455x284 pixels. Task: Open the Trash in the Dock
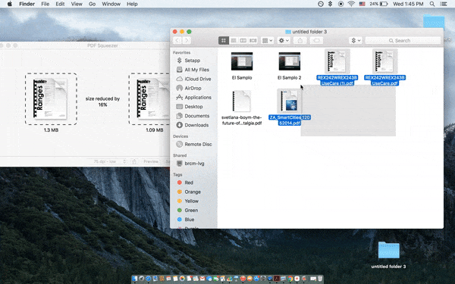pyautogui.click(x=320, y=279)
